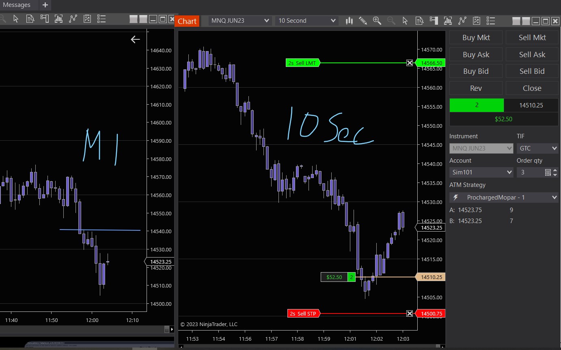This screenshot has height=350, width=561.
Task: Click the Sell Bid button
Action: [532, 71]
